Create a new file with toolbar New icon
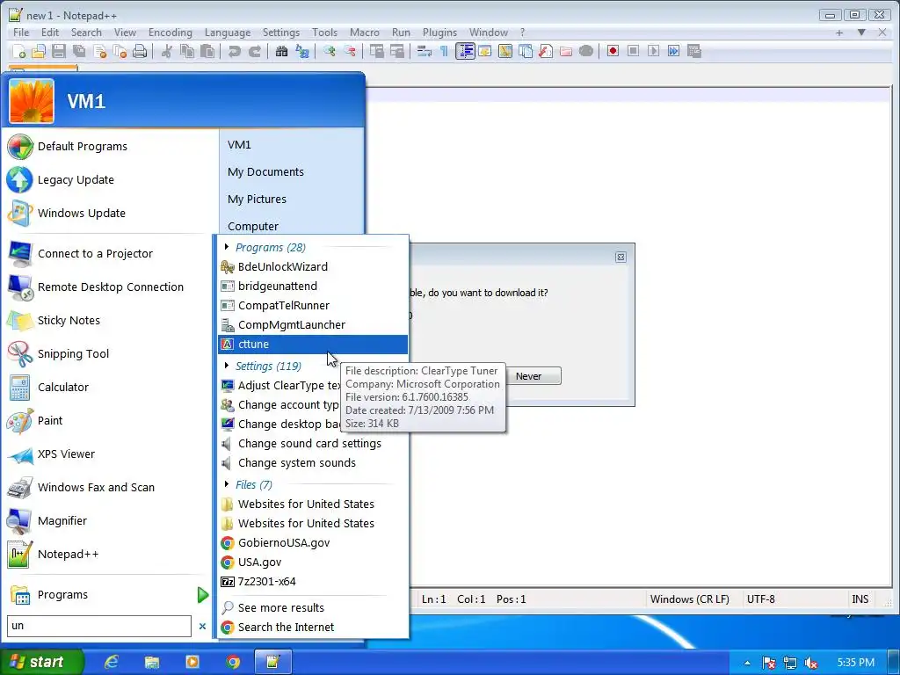 [19, 52]
